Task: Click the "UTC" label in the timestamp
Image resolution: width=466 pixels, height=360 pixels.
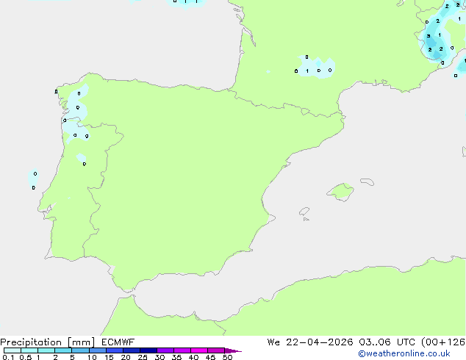Action: [x=406, y=342]
